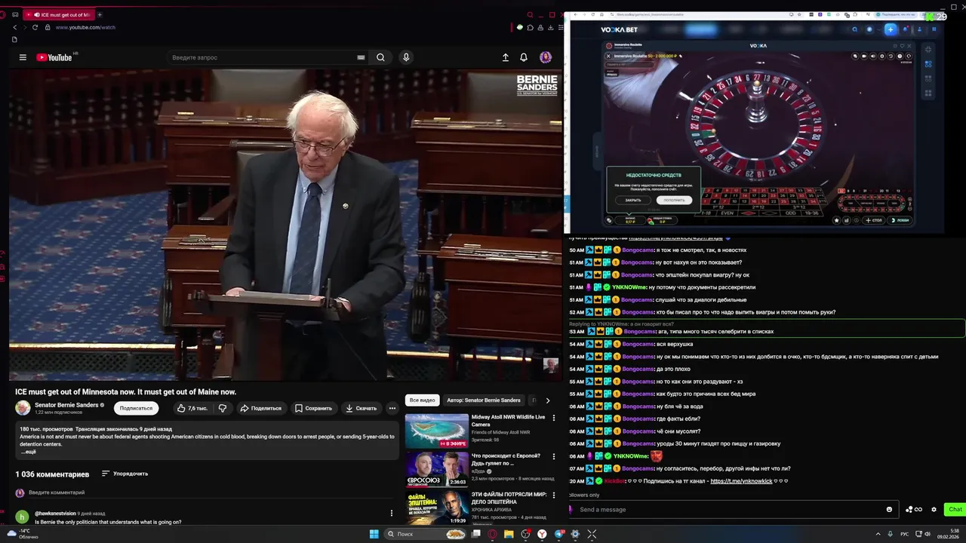Viewport: 966px width, 543px height.
Task: Open the roulette favorites star icon
Action: click(x=836, y=220)
